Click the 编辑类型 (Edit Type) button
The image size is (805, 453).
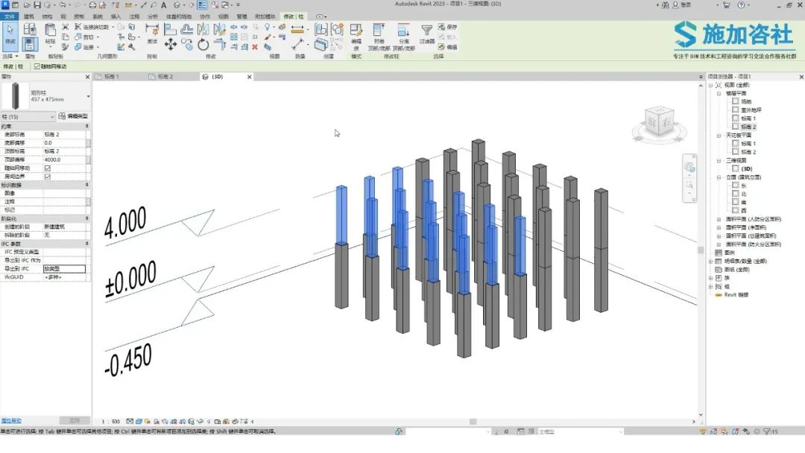(x=73, y=116)
